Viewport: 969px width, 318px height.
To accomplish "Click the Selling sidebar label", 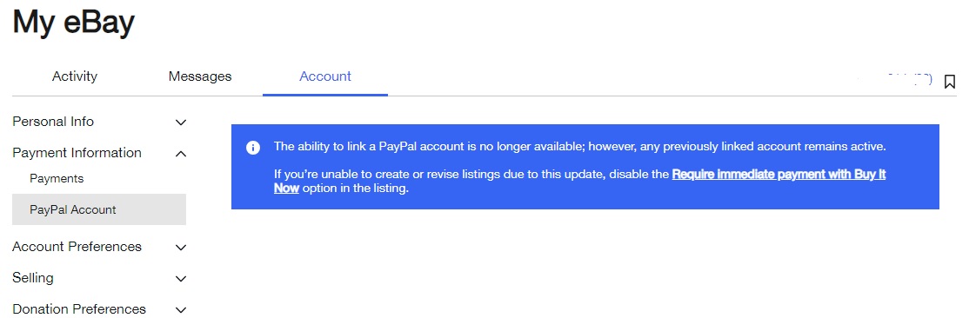I will pos(33,278).
